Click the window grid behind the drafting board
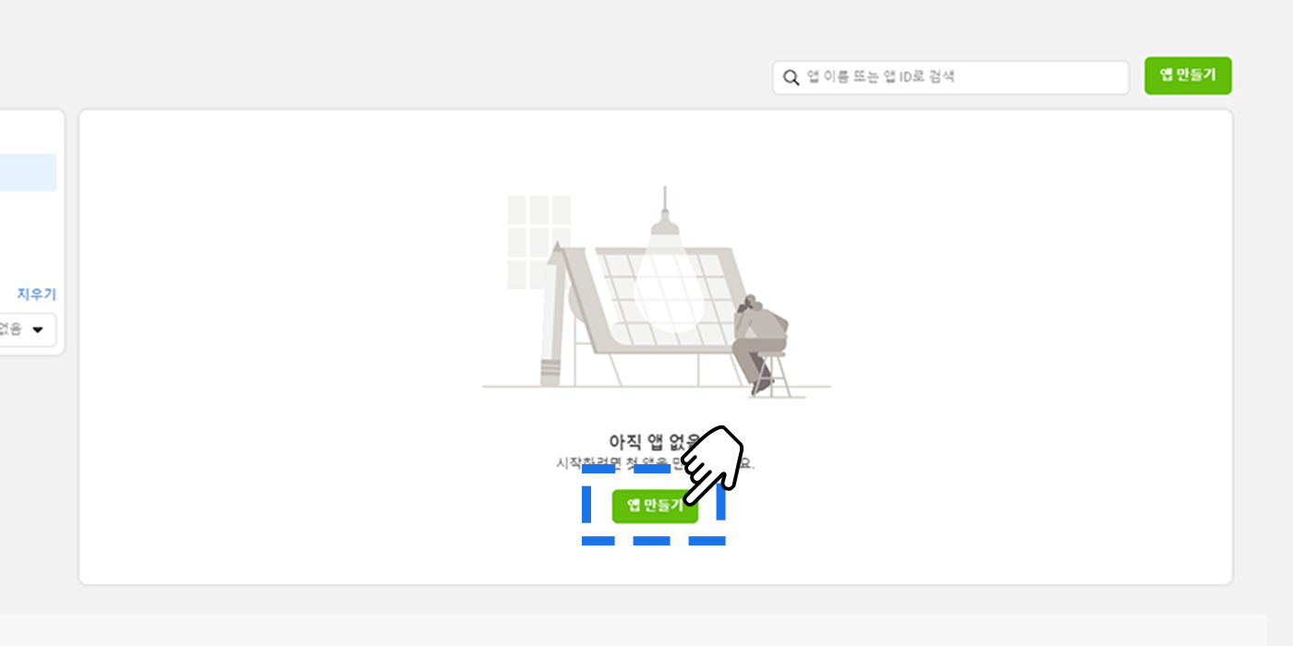The image size is (1293, 646). [539, 242]
